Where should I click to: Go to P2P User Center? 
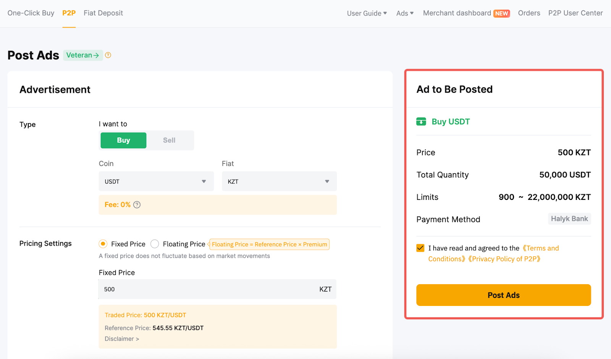(575, 13)
